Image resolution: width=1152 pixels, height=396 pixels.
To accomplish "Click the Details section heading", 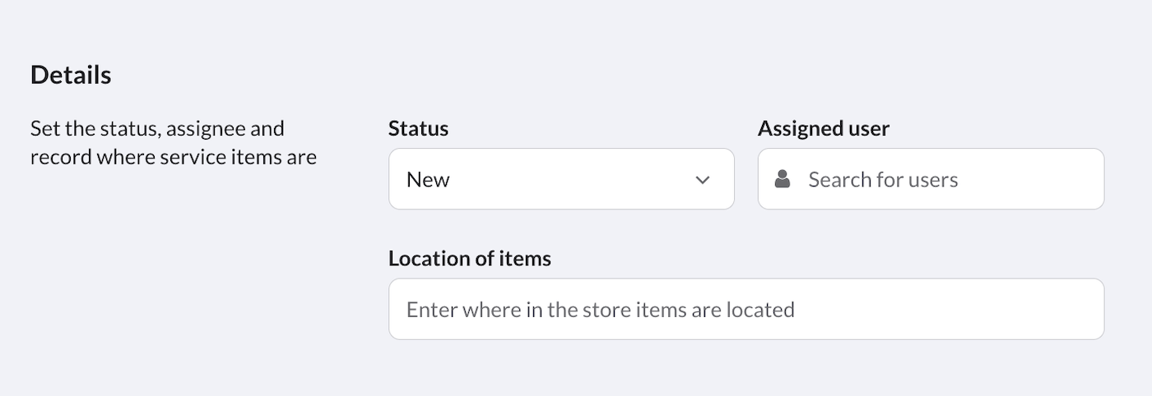I will click(71, 75).
